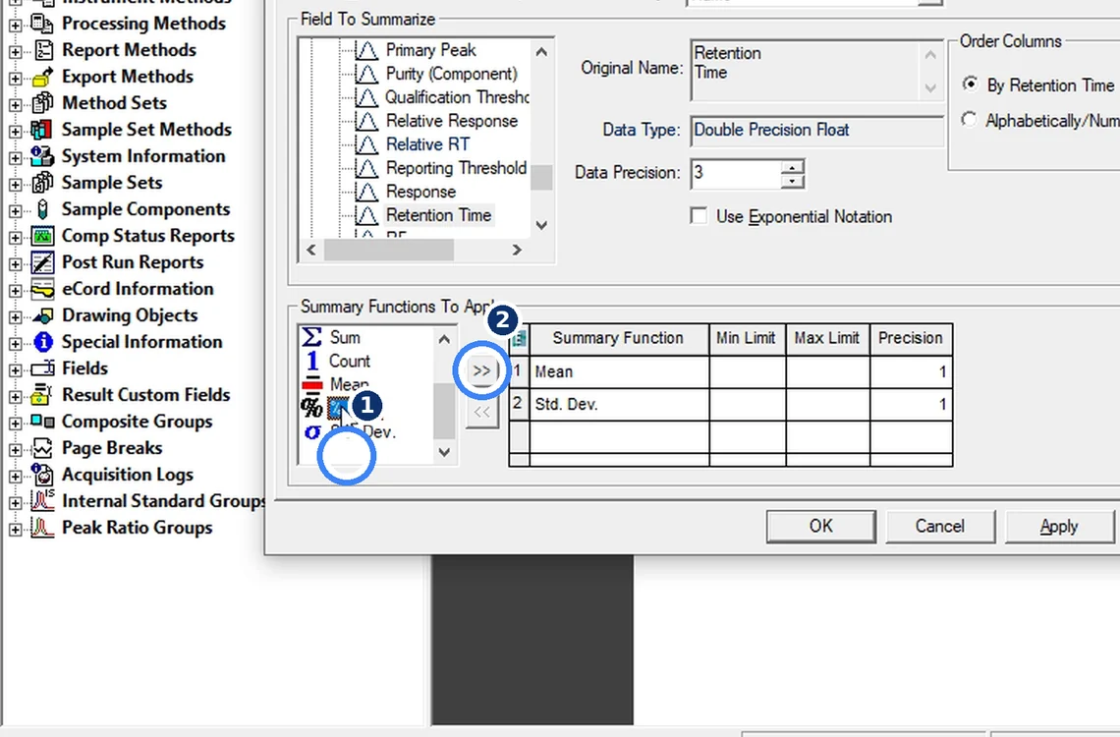
Task: Increase Data Precision with up spinner
Action: point(792,168)
